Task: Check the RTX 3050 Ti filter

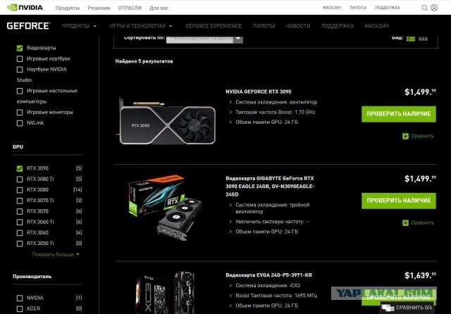Action: point(20,244)
